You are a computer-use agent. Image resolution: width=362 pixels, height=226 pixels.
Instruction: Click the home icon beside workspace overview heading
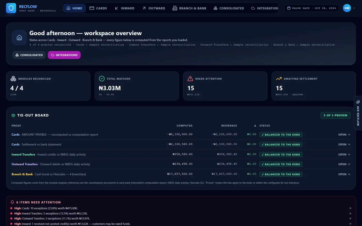pyautogui.click(x=19, y=38)
